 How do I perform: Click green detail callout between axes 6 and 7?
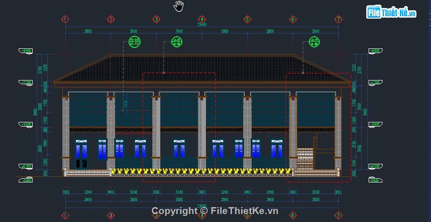tap(314, 42)
